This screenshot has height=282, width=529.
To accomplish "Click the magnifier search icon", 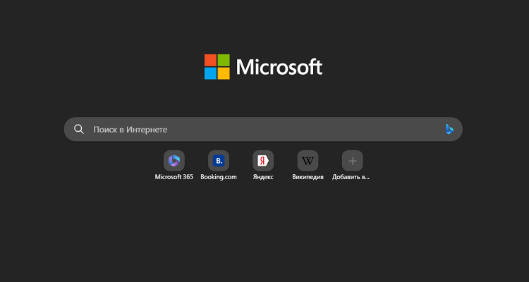I will click(79, 129).
